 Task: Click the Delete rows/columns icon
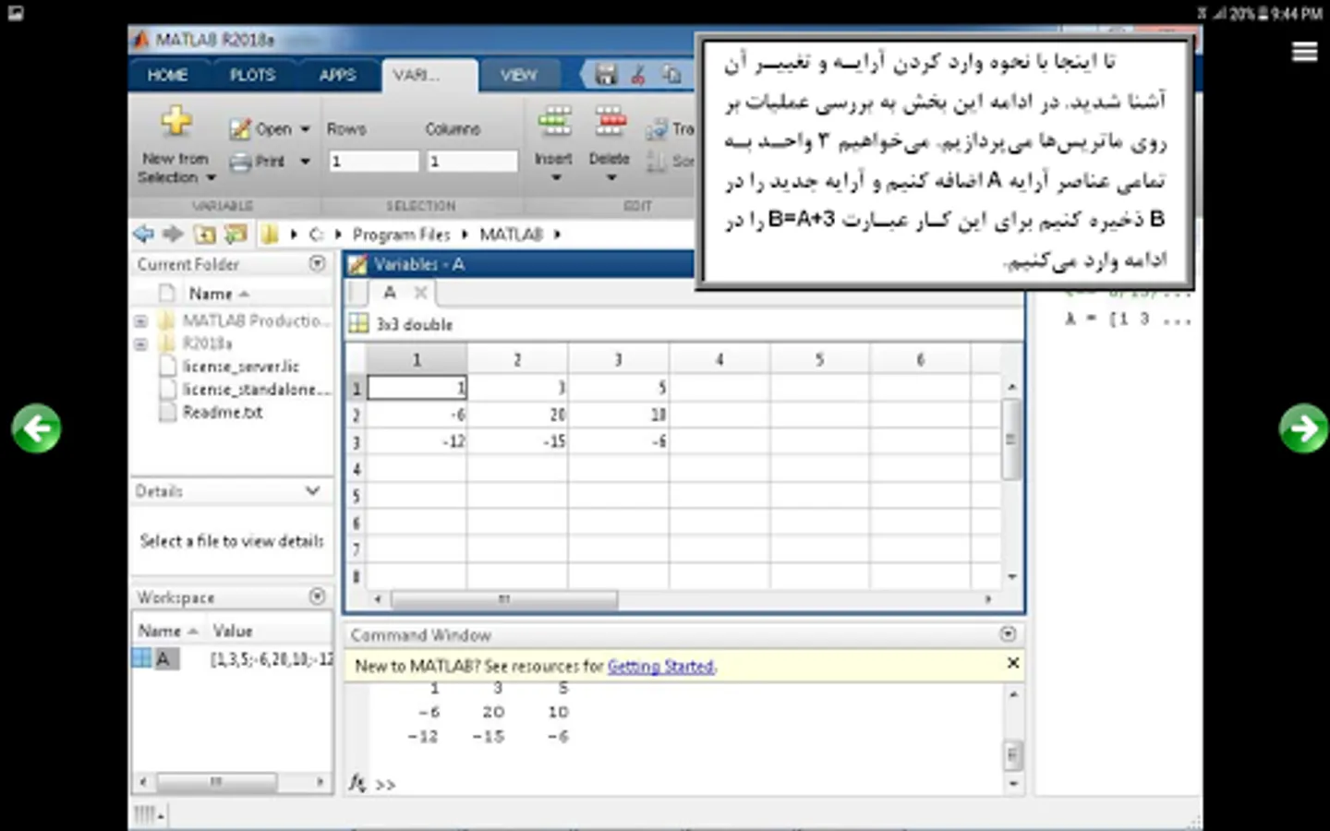point(610,121)
